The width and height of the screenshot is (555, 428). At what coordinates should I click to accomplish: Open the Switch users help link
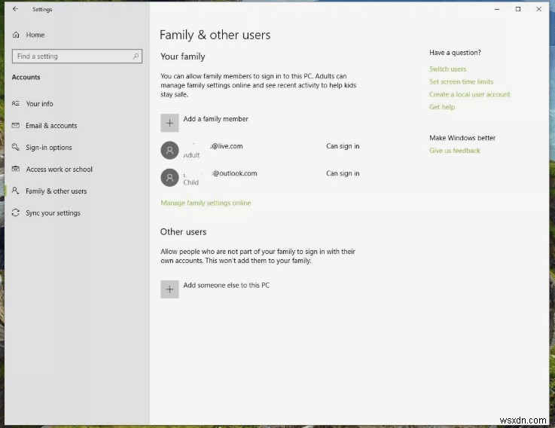coord(447,69)
